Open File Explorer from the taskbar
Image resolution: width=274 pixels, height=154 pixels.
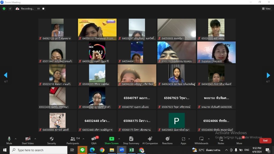click(x=112, y=150)
